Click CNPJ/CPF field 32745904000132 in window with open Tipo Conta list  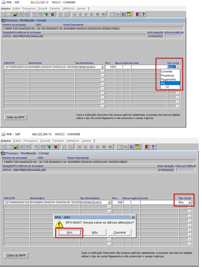click(x=16, y=67)
